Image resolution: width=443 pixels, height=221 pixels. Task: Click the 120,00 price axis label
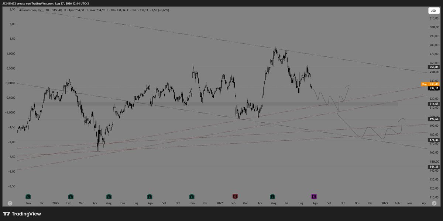433,188
